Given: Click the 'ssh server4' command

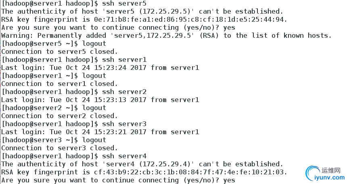Looking at the screenshot, I should (124, 156).
